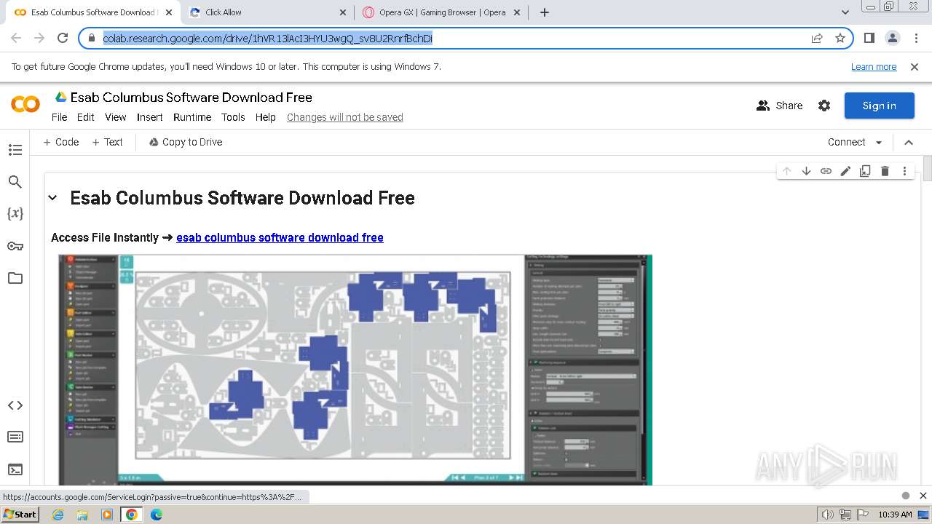Mirror cell in tab icon

pos(865,171)
